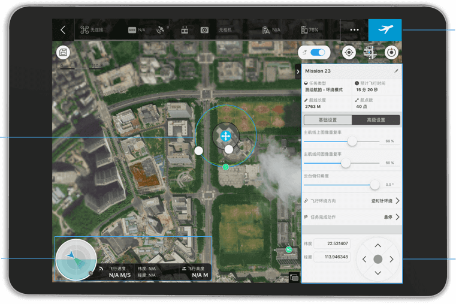Click the save mission icon
This screenshot has height=304, width=456.
64,52
